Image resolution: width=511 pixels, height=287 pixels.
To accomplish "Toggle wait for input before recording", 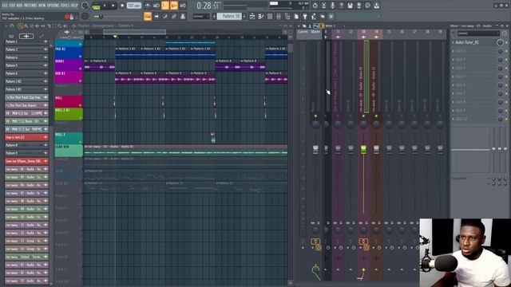I will pos(156,6).
